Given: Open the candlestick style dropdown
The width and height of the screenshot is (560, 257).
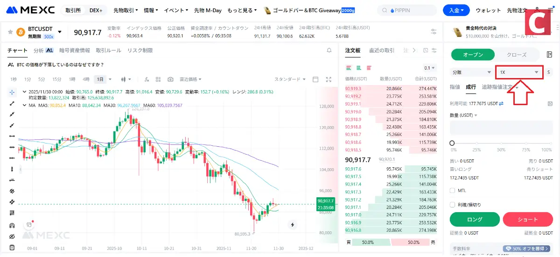Looking at the screenshot, I should (126, 79).
